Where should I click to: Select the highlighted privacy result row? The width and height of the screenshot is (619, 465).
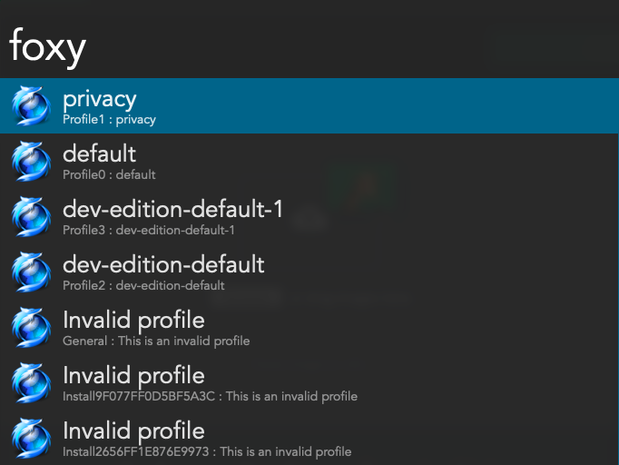point(309,106)
